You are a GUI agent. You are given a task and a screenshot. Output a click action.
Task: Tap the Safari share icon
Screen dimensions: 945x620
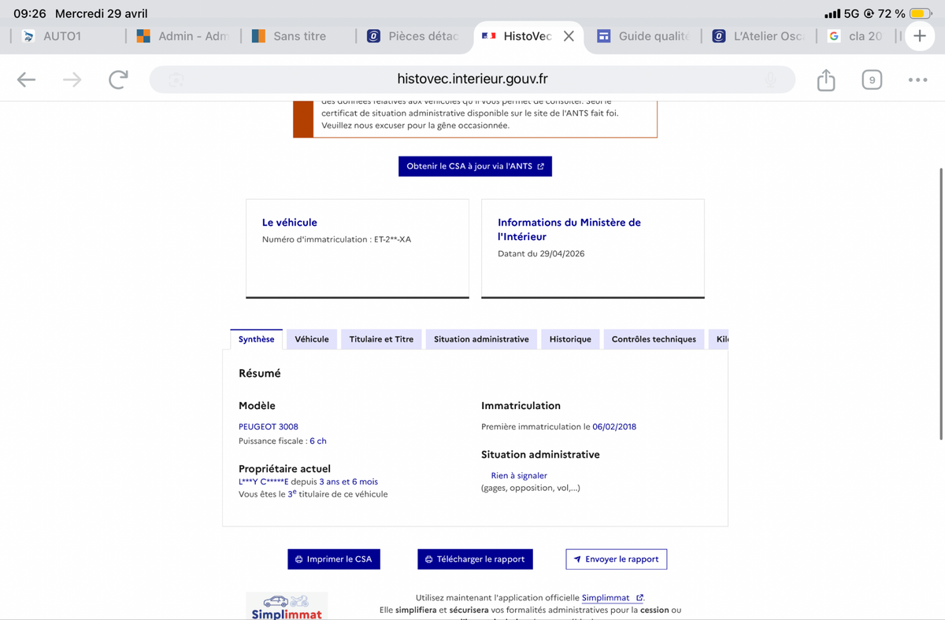click(825, 79)
